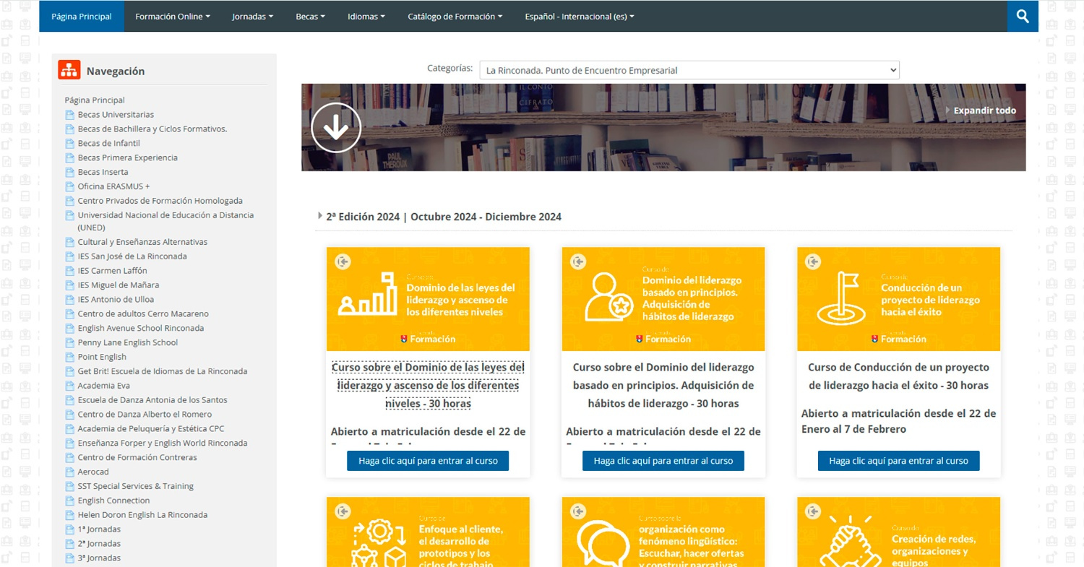Image resolution: width=1084 pixels, height=567 pixels.
Task: Open IES Miguel de Mañara link
Action: [x=119, y=285]
